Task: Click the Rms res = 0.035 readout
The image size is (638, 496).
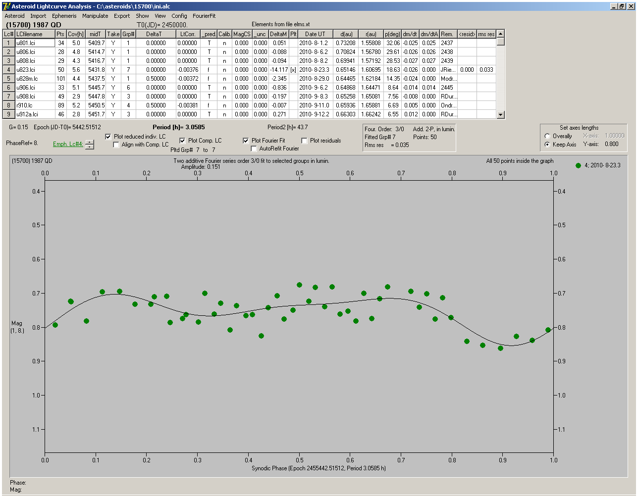Action: pyautogui.click(x=387, y=145)
